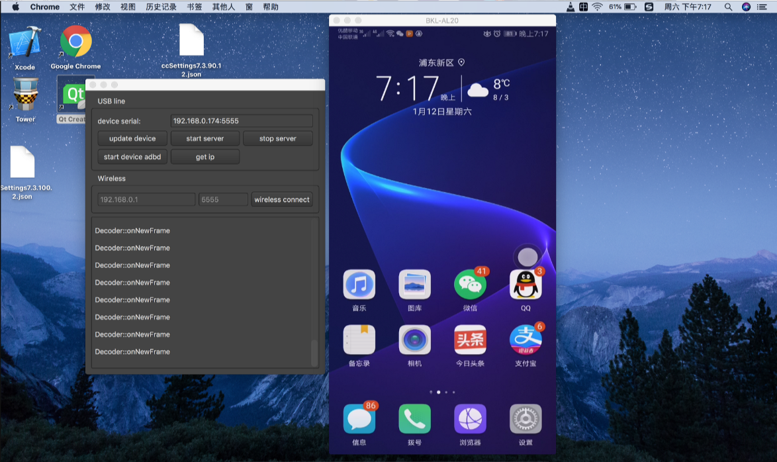This screenshot has width=777, height=462.
Task: Open the WeChat app icon
Action: click(471, 285)
